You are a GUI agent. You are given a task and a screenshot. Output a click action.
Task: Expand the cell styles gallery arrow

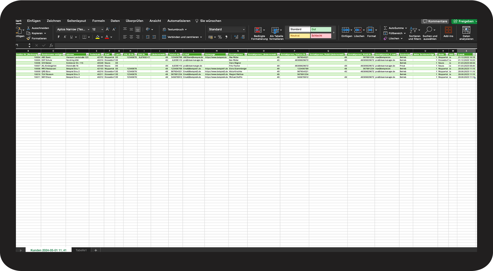pyautogui.click(x=334, y=33)
